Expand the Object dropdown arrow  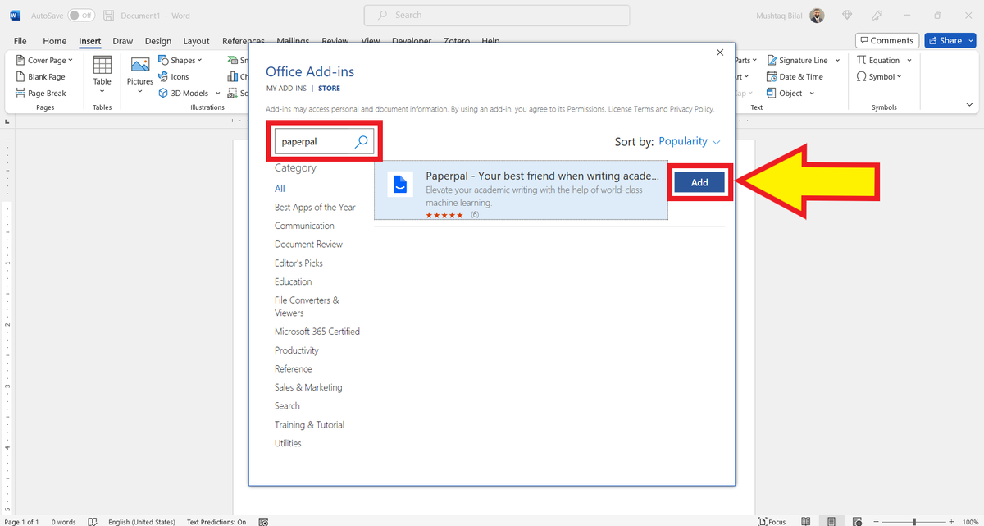tap(812, 93)
